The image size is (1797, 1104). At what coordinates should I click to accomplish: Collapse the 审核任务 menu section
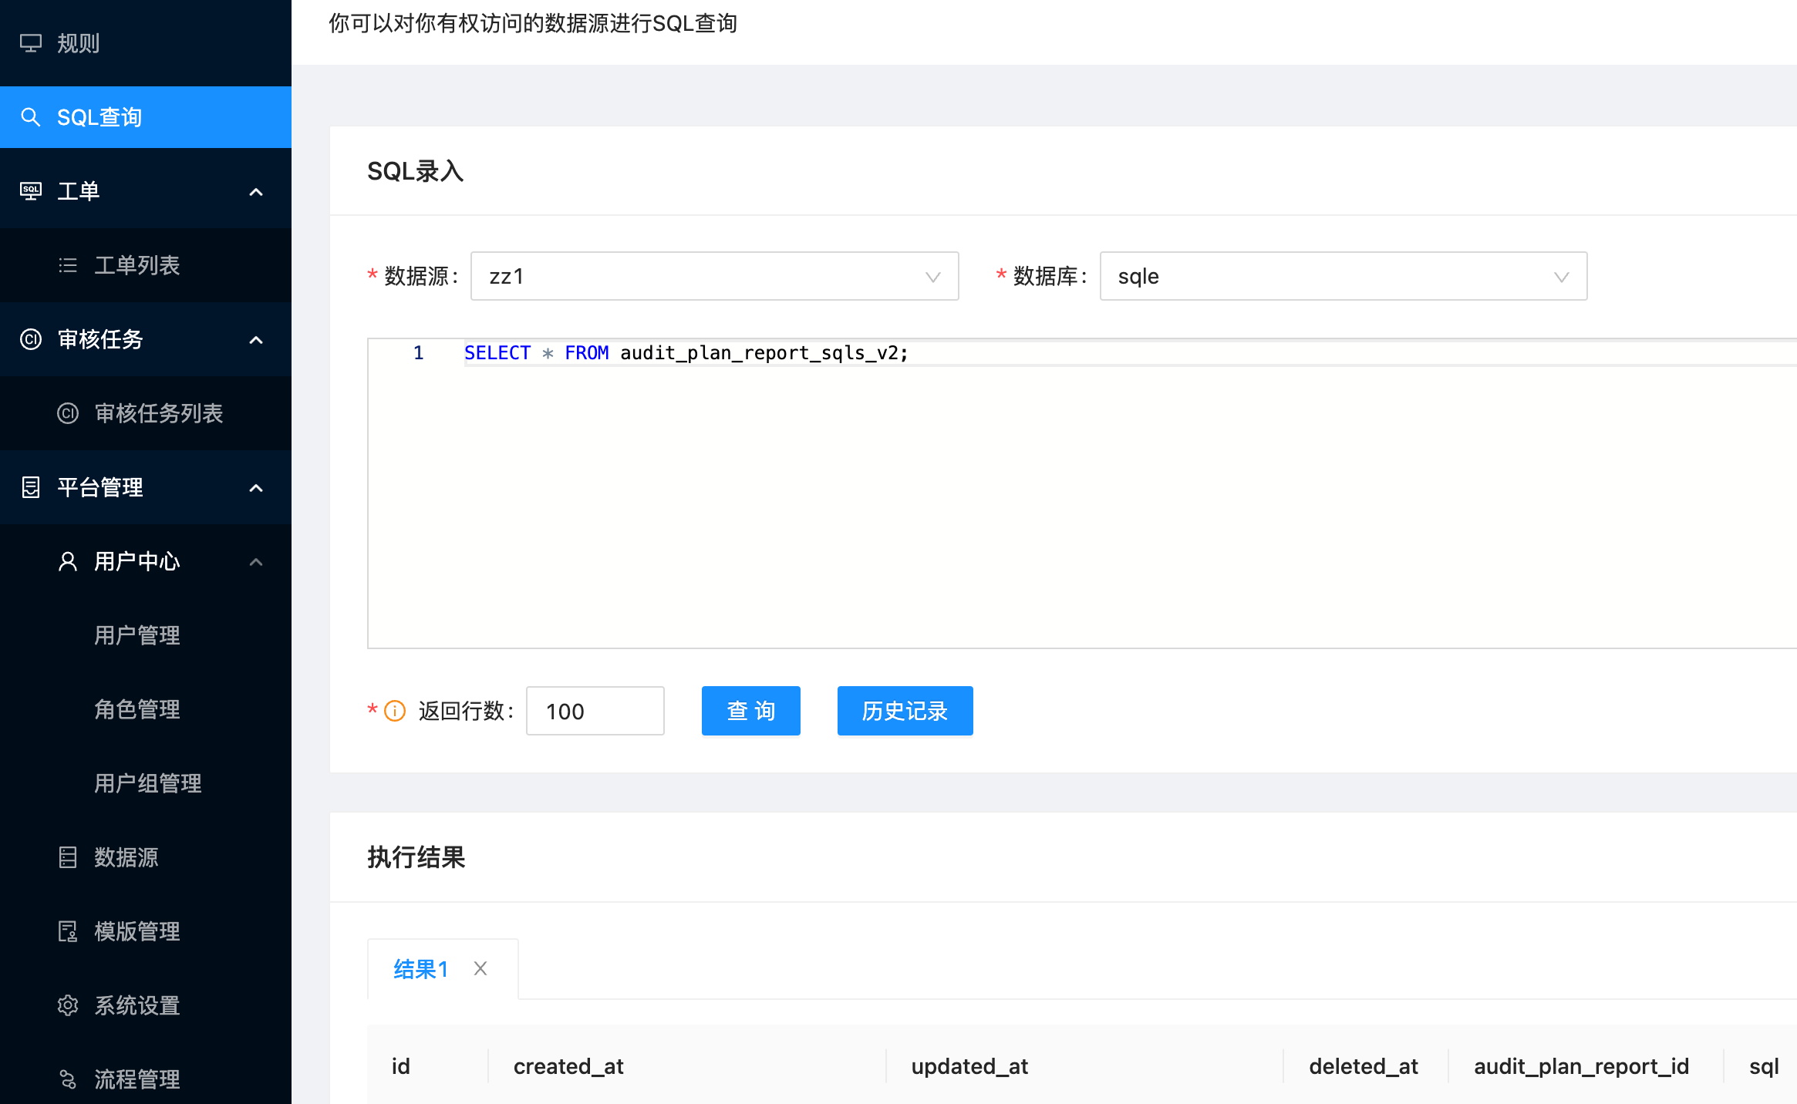pyautogui.click(x=256, y=340)
